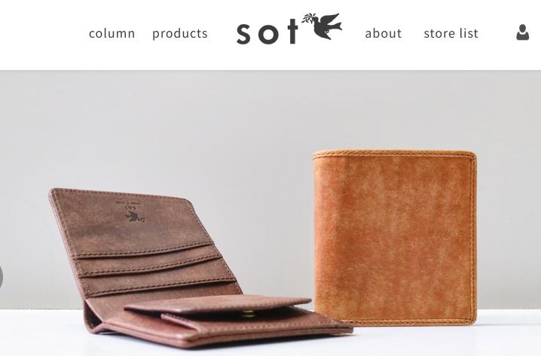Click the previous slide arrow at left edge
Image resolution: width=541 pixels, height=356 pixels.
coord(1,277)
